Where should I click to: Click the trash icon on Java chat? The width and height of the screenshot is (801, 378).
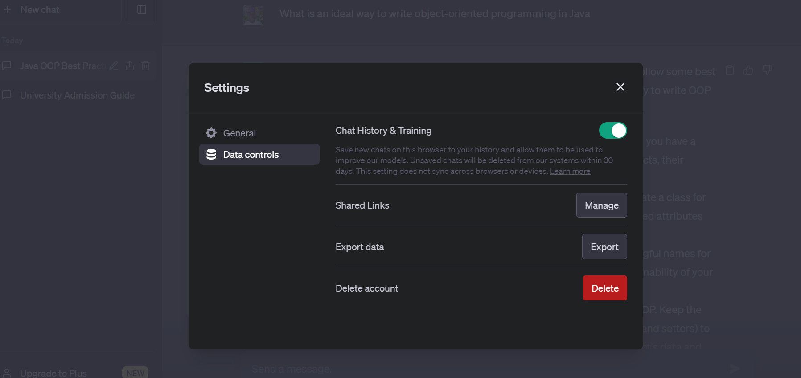[146, 66]
